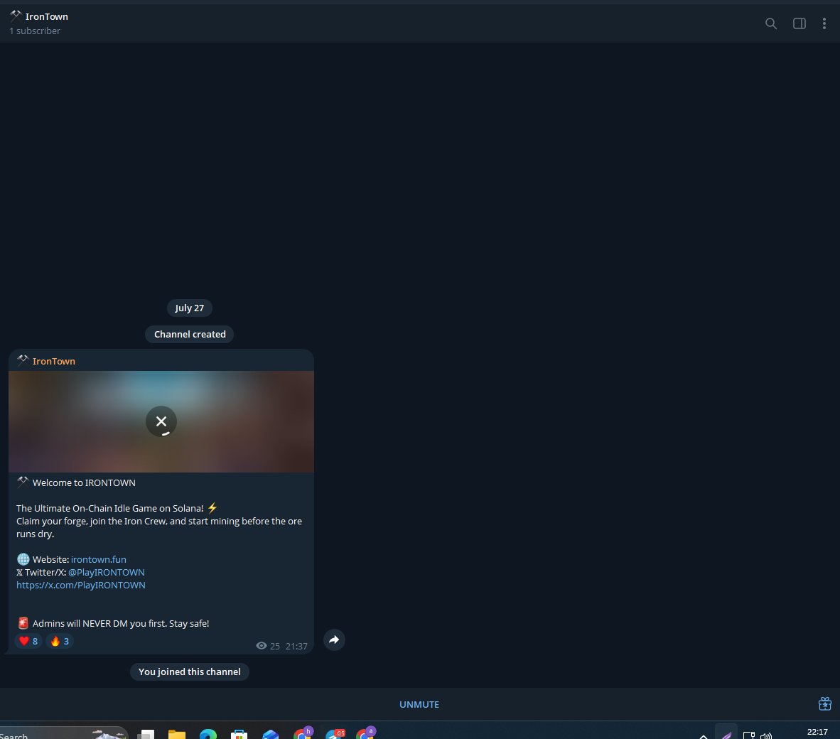Click the 'Welcome to IRONTOWN' text line

(x=84, y=483)
